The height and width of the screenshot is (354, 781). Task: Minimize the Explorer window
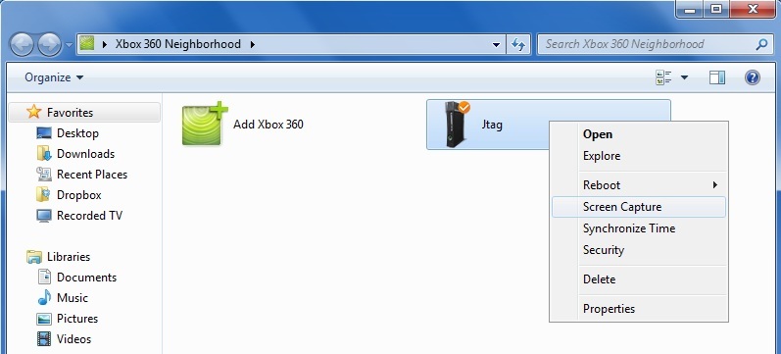coord(689,9)
